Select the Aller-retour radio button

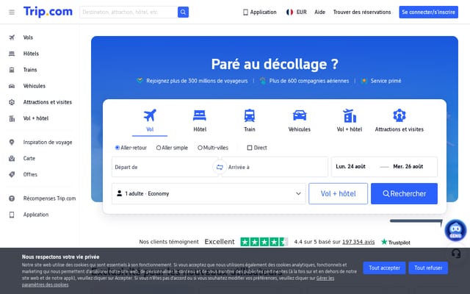tap(117, 148)
